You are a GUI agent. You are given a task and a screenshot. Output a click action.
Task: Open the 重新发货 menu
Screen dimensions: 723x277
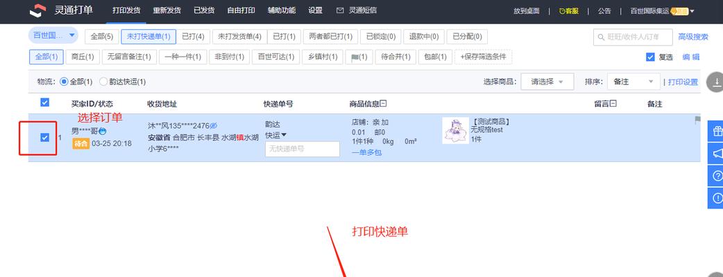coord(167,10)
